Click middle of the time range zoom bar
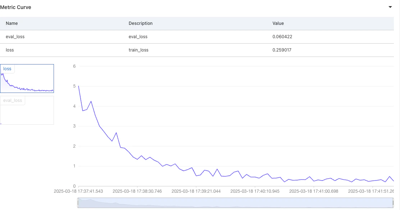 pyautogui.click(x=236, y=202)
